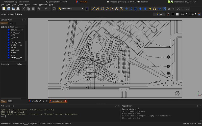
Task: Open the Windows menu
Action: click(43, 5)
